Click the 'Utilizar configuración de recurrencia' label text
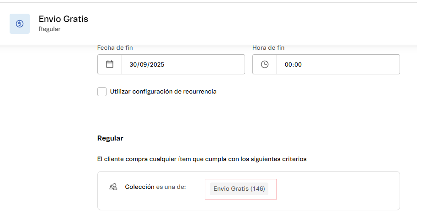 click(163, 92)
